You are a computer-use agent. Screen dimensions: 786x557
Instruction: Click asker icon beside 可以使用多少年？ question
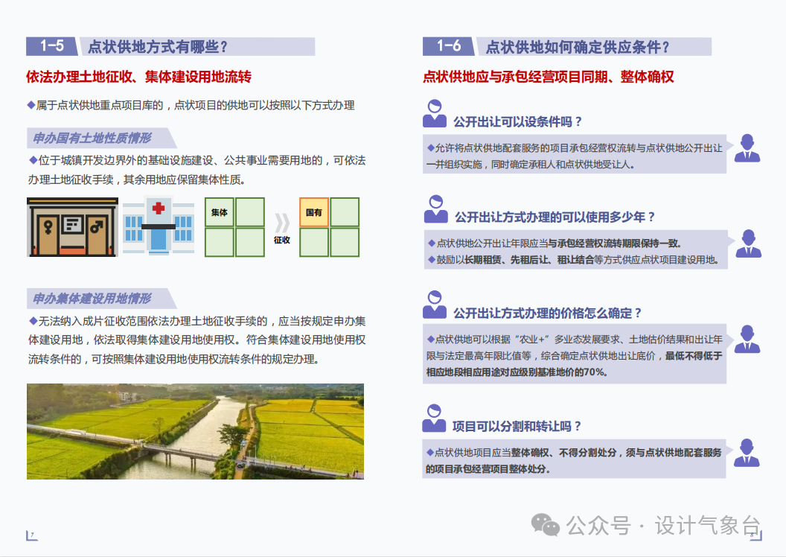[x=435, y=209]
